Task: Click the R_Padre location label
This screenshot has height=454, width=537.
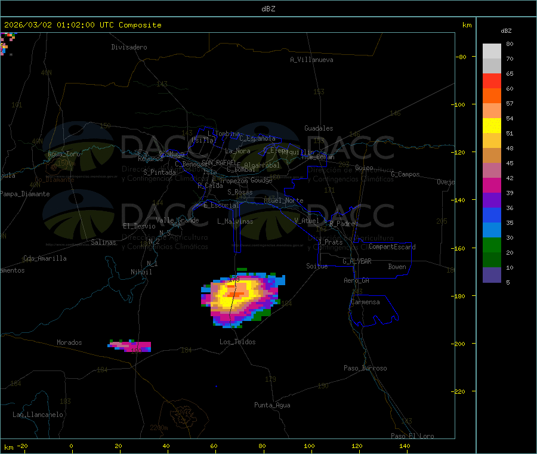Action: (x=342, y=224)
